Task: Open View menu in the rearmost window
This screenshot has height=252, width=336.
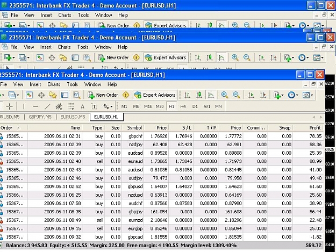Action: (29, 15)
